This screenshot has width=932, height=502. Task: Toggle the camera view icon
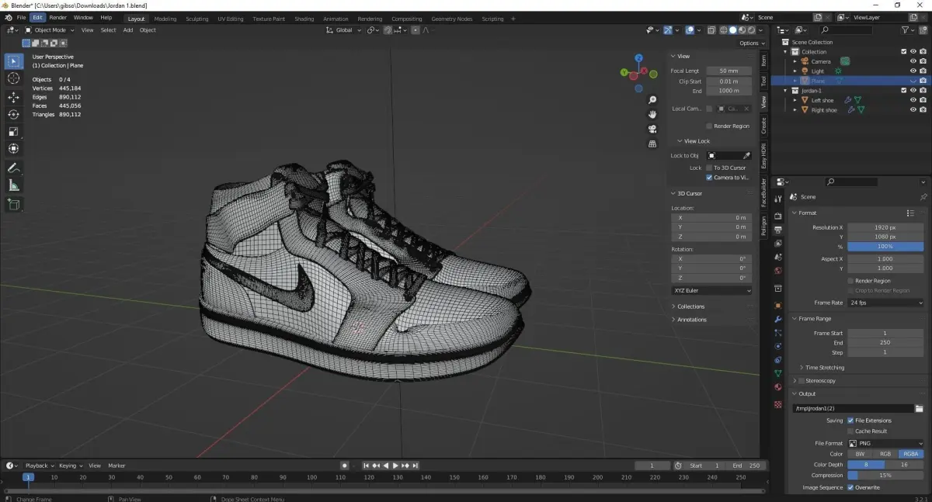pos(652,129)
